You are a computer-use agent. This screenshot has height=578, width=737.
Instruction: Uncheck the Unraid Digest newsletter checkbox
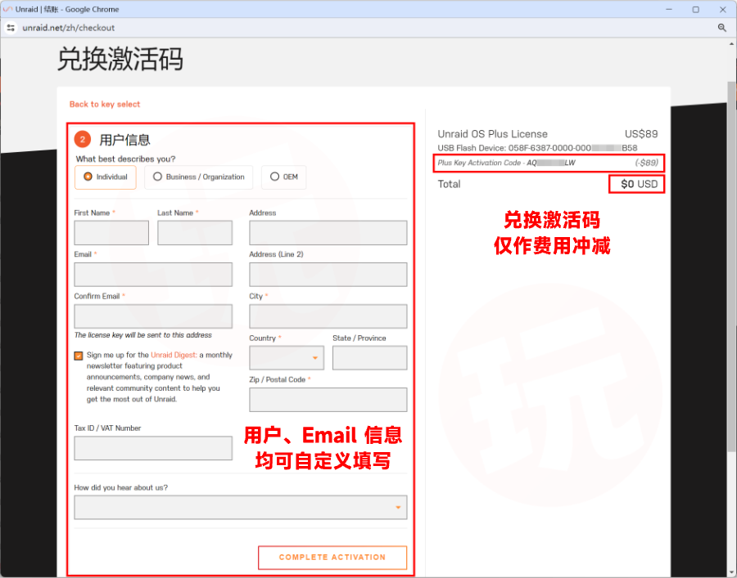coord(79,356)
